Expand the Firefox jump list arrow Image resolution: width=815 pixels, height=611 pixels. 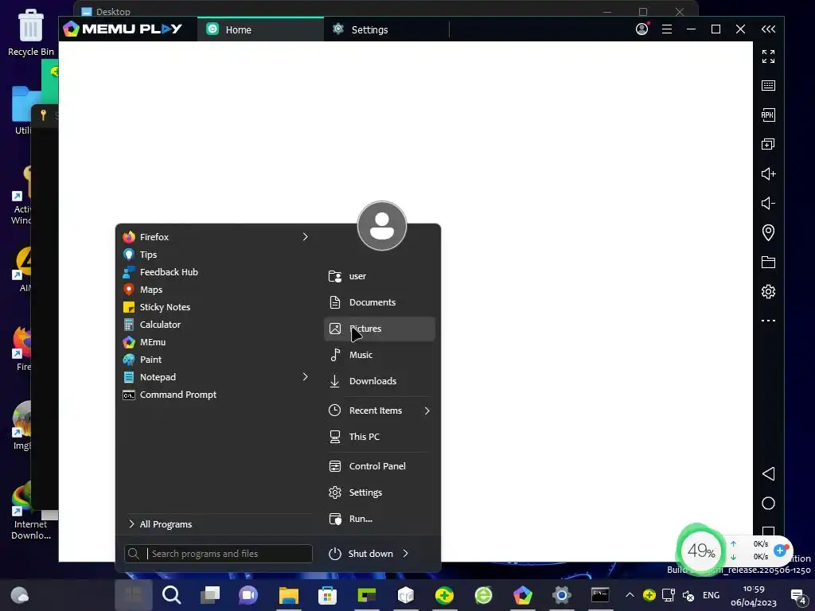[305, 237]
